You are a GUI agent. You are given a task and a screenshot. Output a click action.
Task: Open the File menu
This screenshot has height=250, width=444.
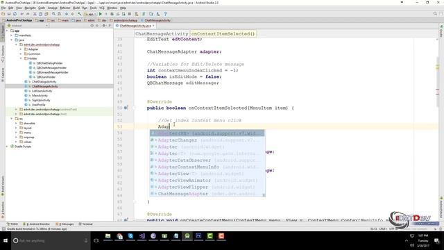[3, 8]
